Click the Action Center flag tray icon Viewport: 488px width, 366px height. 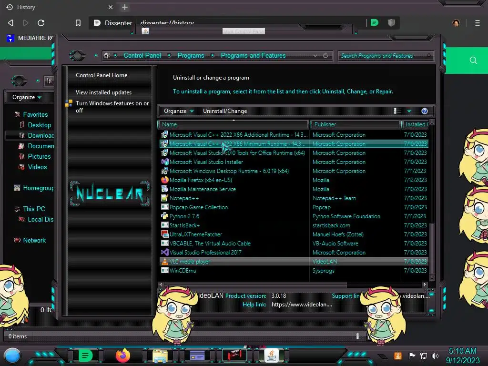[412, 356]
